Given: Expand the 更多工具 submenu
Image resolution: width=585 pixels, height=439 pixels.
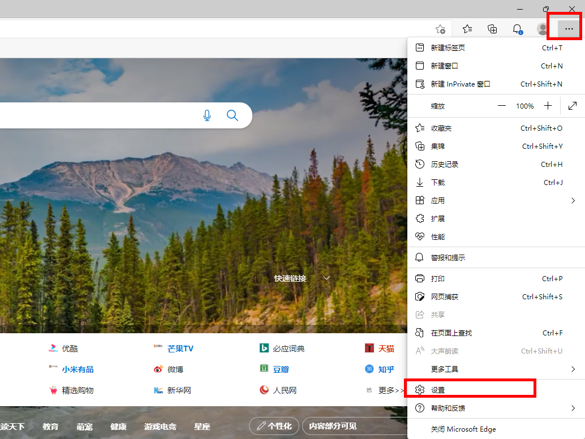Looking at the screenshot, I should (x=573, y=369).
